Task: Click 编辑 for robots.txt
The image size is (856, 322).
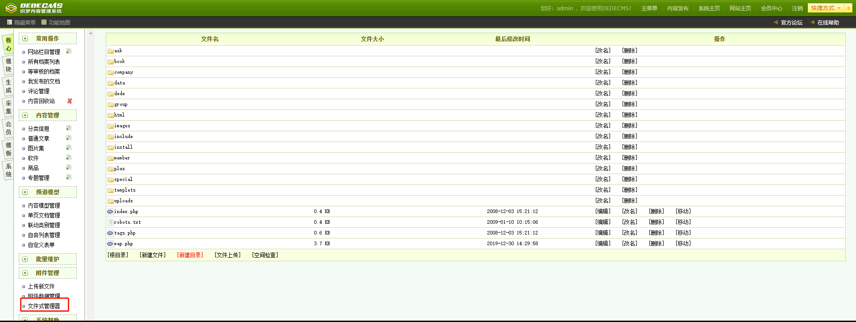Action: (x=603, y=222)
